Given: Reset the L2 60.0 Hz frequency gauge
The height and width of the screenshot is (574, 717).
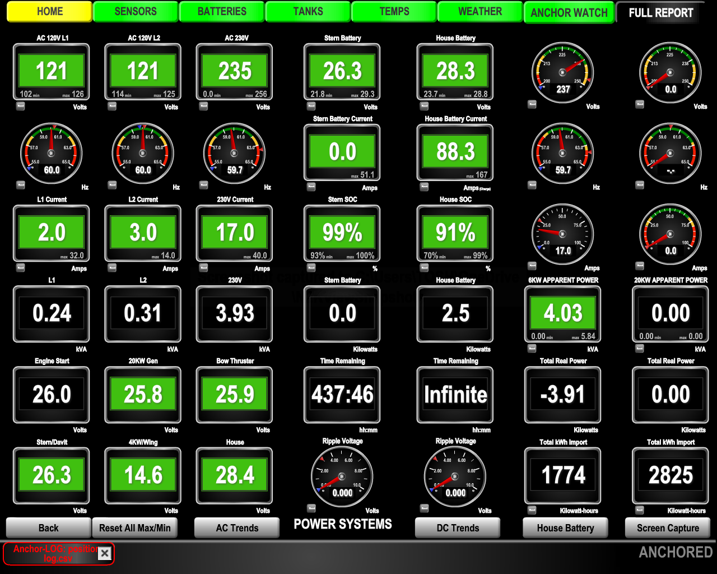Looking at the screenshot, I should coord(112,184).
